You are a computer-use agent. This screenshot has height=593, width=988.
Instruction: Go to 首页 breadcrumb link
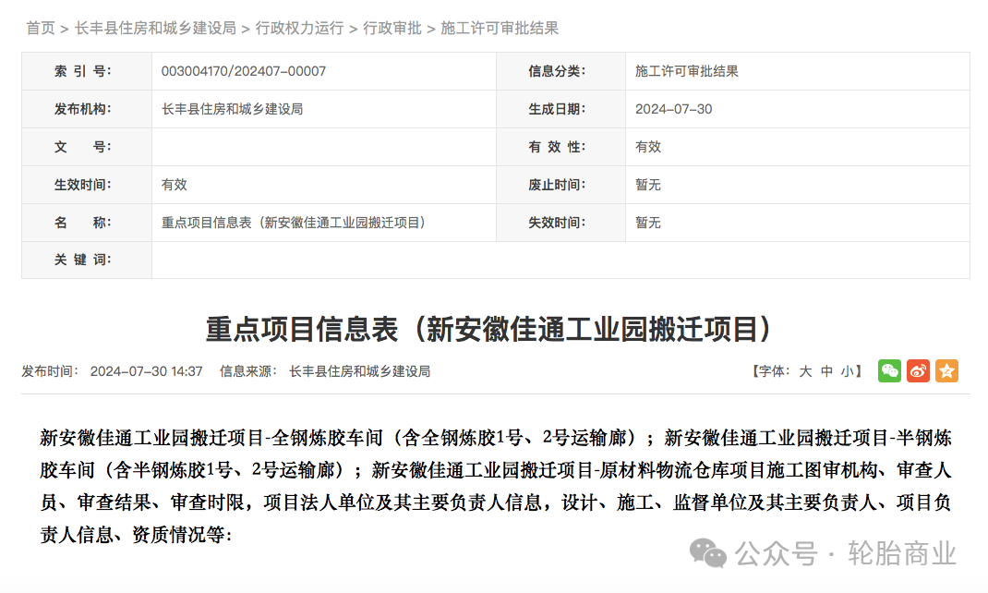(41, 29)
